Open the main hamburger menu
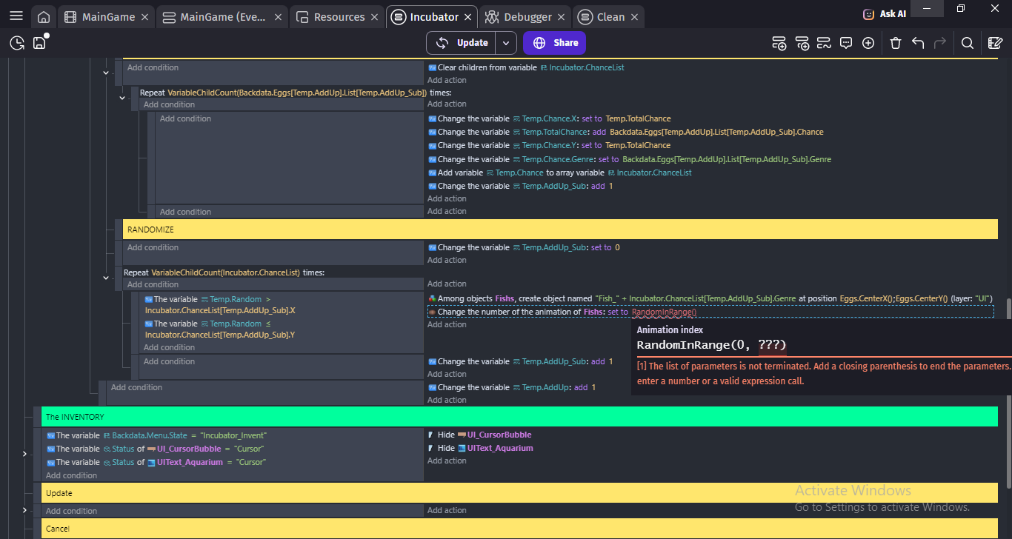 point(16,16)
